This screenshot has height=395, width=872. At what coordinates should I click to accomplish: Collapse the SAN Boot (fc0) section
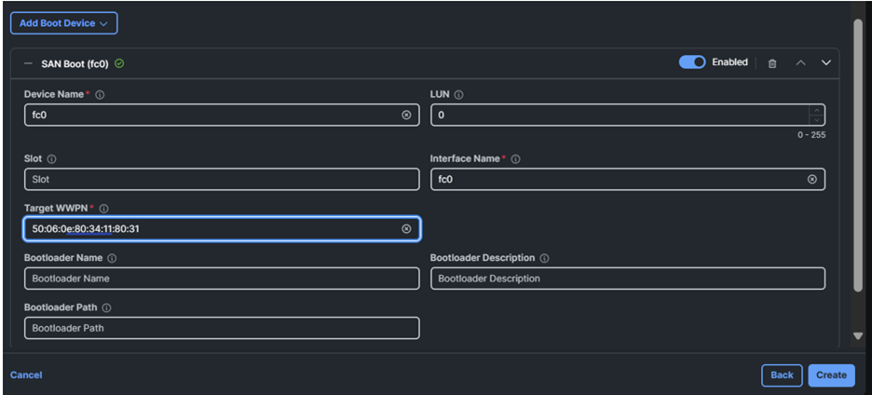click(x=28, y=63)
